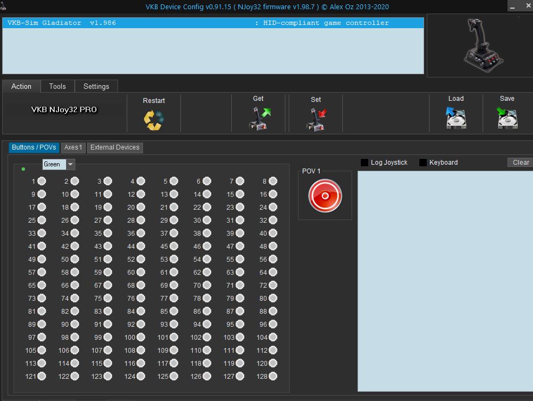Click button indicator 1
This screenshot has width=533, height=401.
point(42,181)
